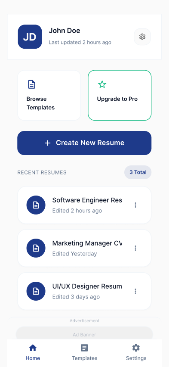This screenshot has height=367, width=169.
Task: Click 'Edited 3 days ago' text
Action: (76, 297)
